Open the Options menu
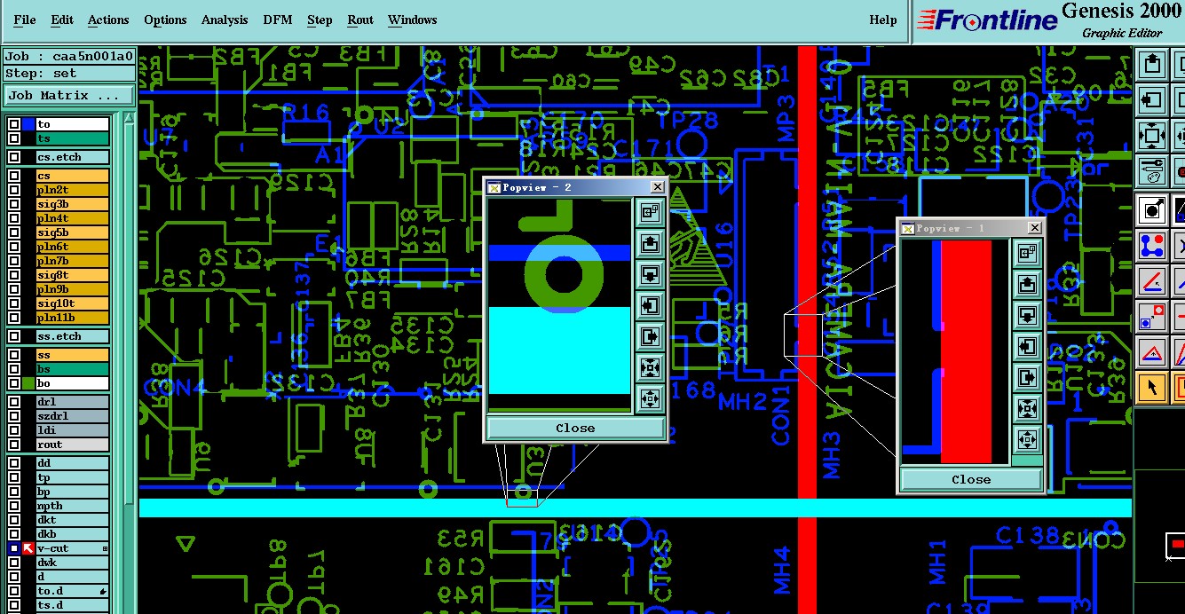This screenshot has height=614, width=1185. point(165,20)
